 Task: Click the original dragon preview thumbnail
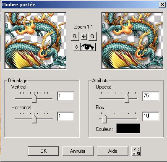click(35, 41)
